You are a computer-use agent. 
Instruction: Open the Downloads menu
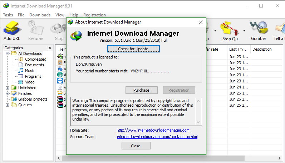coord(40,15)
